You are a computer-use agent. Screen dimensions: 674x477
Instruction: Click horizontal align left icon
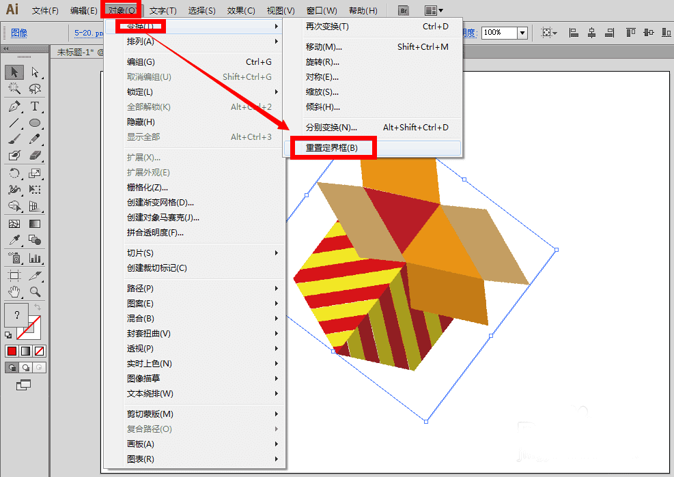point(574,33)
